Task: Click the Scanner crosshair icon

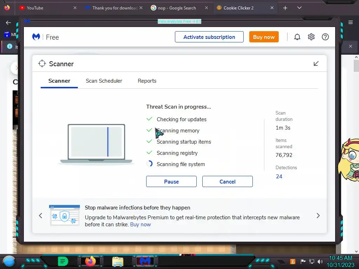Action: point(42,64)
